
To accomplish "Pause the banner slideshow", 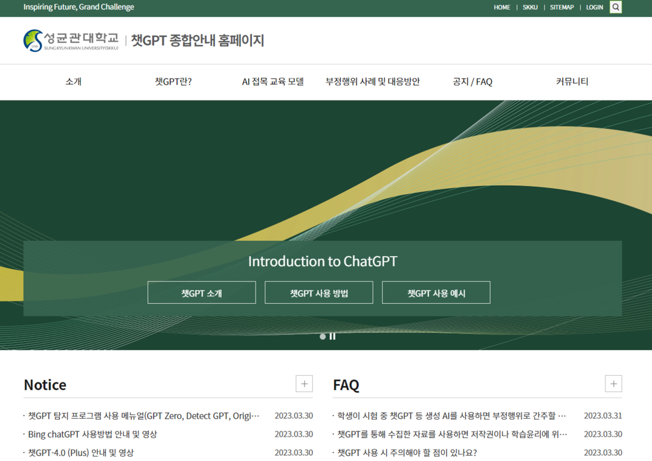I will click(332, 336).
